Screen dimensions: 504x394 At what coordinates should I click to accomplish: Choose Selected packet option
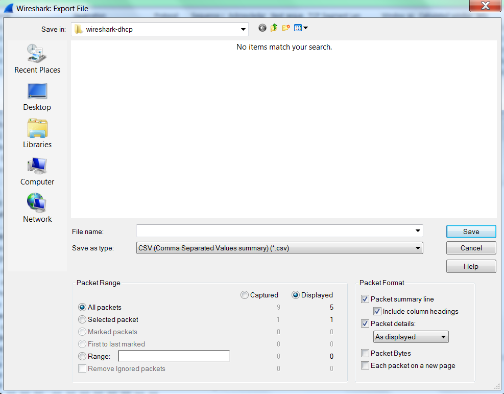[82, 319]
